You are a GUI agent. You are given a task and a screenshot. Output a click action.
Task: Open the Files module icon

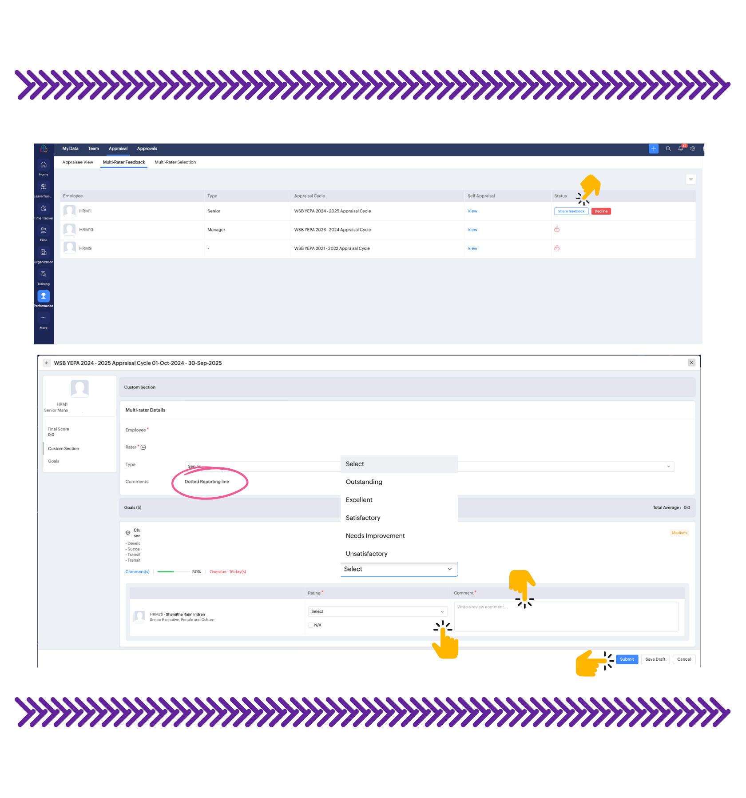(44, 231)
